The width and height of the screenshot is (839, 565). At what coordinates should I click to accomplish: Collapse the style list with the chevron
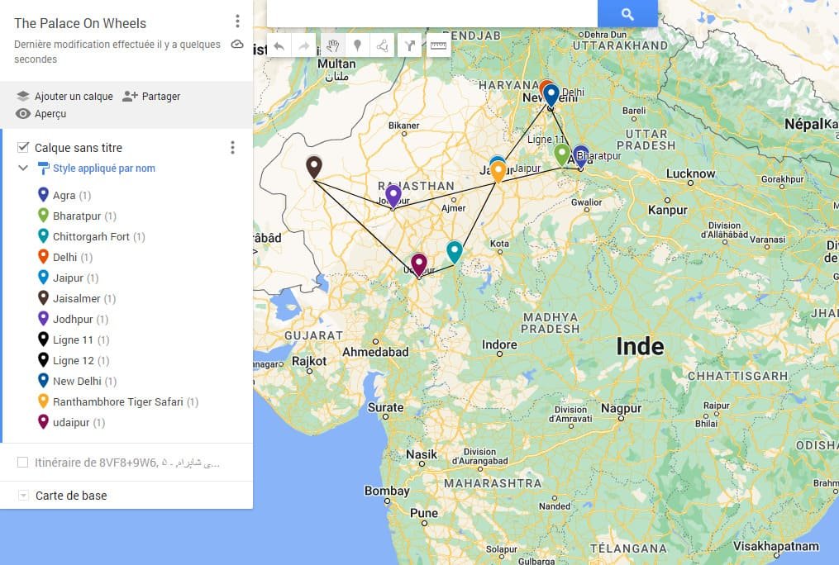coord(23,168)
